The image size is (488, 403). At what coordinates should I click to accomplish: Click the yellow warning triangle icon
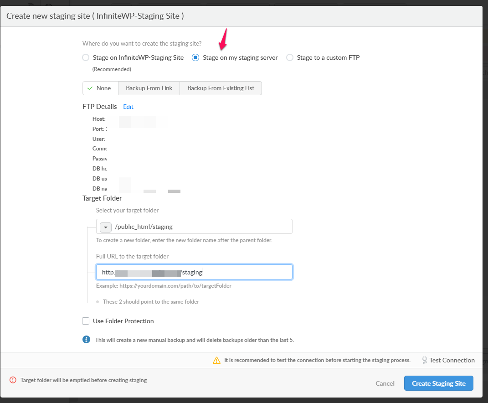click(216, 360)
